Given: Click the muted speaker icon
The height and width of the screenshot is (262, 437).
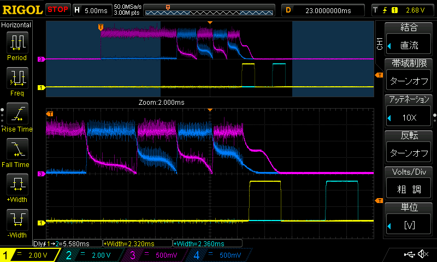Looking at the screenshot, I should tap(423, 254).
